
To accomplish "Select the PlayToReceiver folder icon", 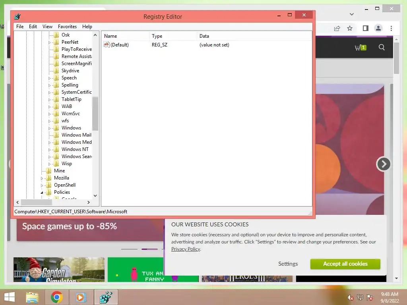I will [x=56, y=49].
